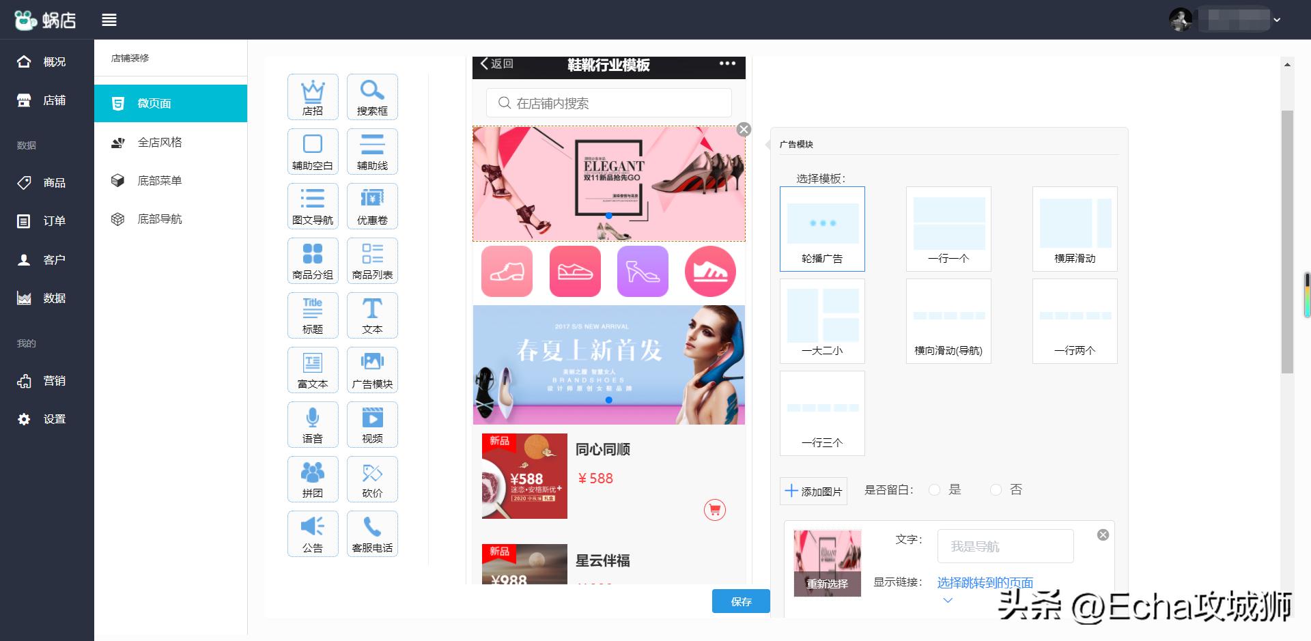The image size is (1311, 641).
Task: Select the 砍价 bargain component
Action: point(372,479)
